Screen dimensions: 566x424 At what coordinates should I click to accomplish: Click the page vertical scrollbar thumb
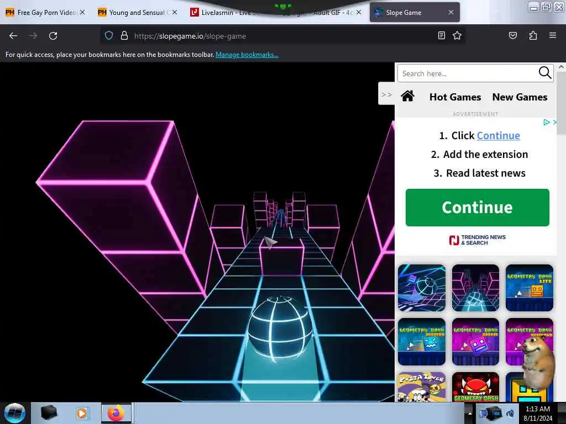pyautogui.click(x=561, y=104)
